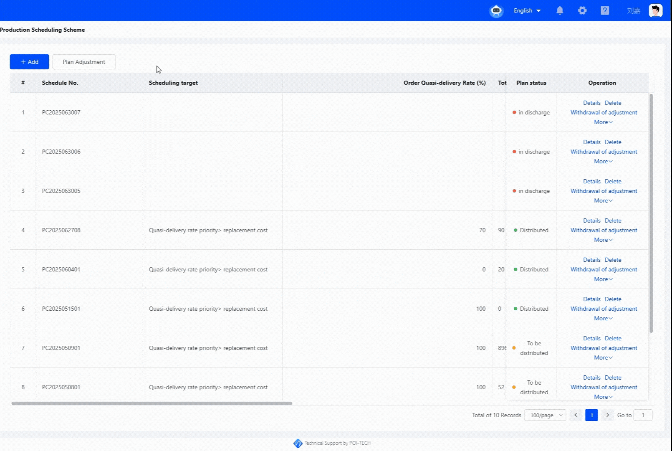Viewport: 672px width, 451px height.
Task: Select page 1 in pagination
Action: click(x=591, y=415)
